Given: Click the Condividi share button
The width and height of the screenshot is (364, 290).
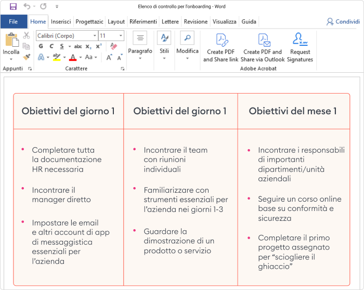Looking at the screenshot, I should coord(343,22).
